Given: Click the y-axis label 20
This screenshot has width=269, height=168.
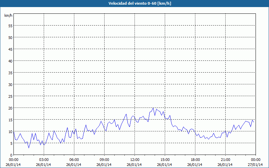Looking at the screenshot, I should 10,108.
